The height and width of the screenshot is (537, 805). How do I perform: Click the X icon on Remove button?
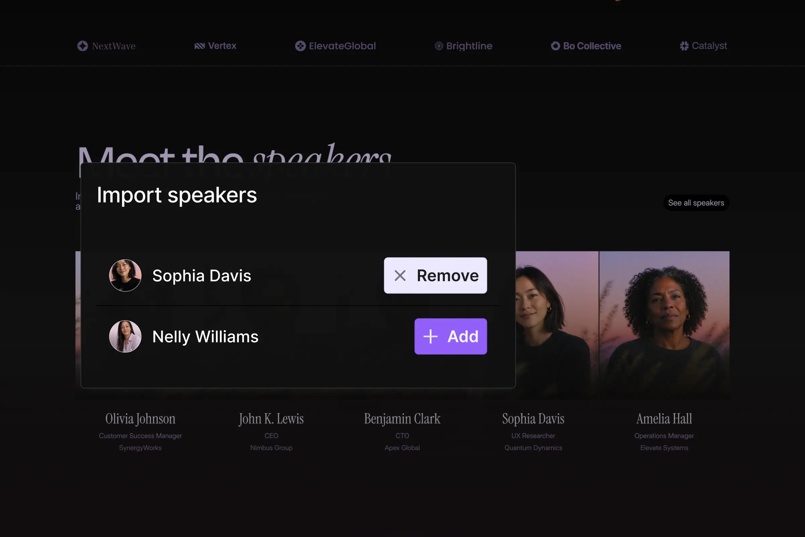point(400,276)
